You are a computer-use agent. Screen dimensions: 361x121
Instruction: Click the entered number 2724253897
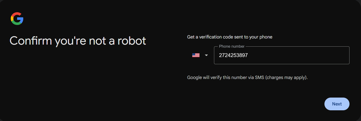coord(233,55)
